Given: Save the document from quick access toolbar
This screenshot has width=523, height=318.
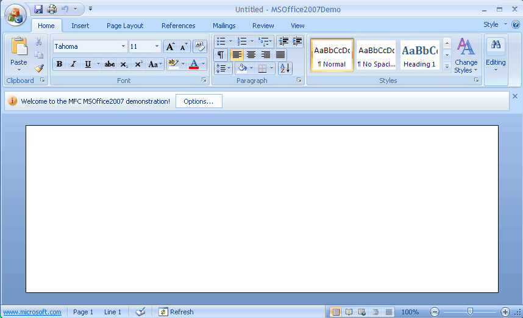Looking at the screenshot, I should point(38,9).
